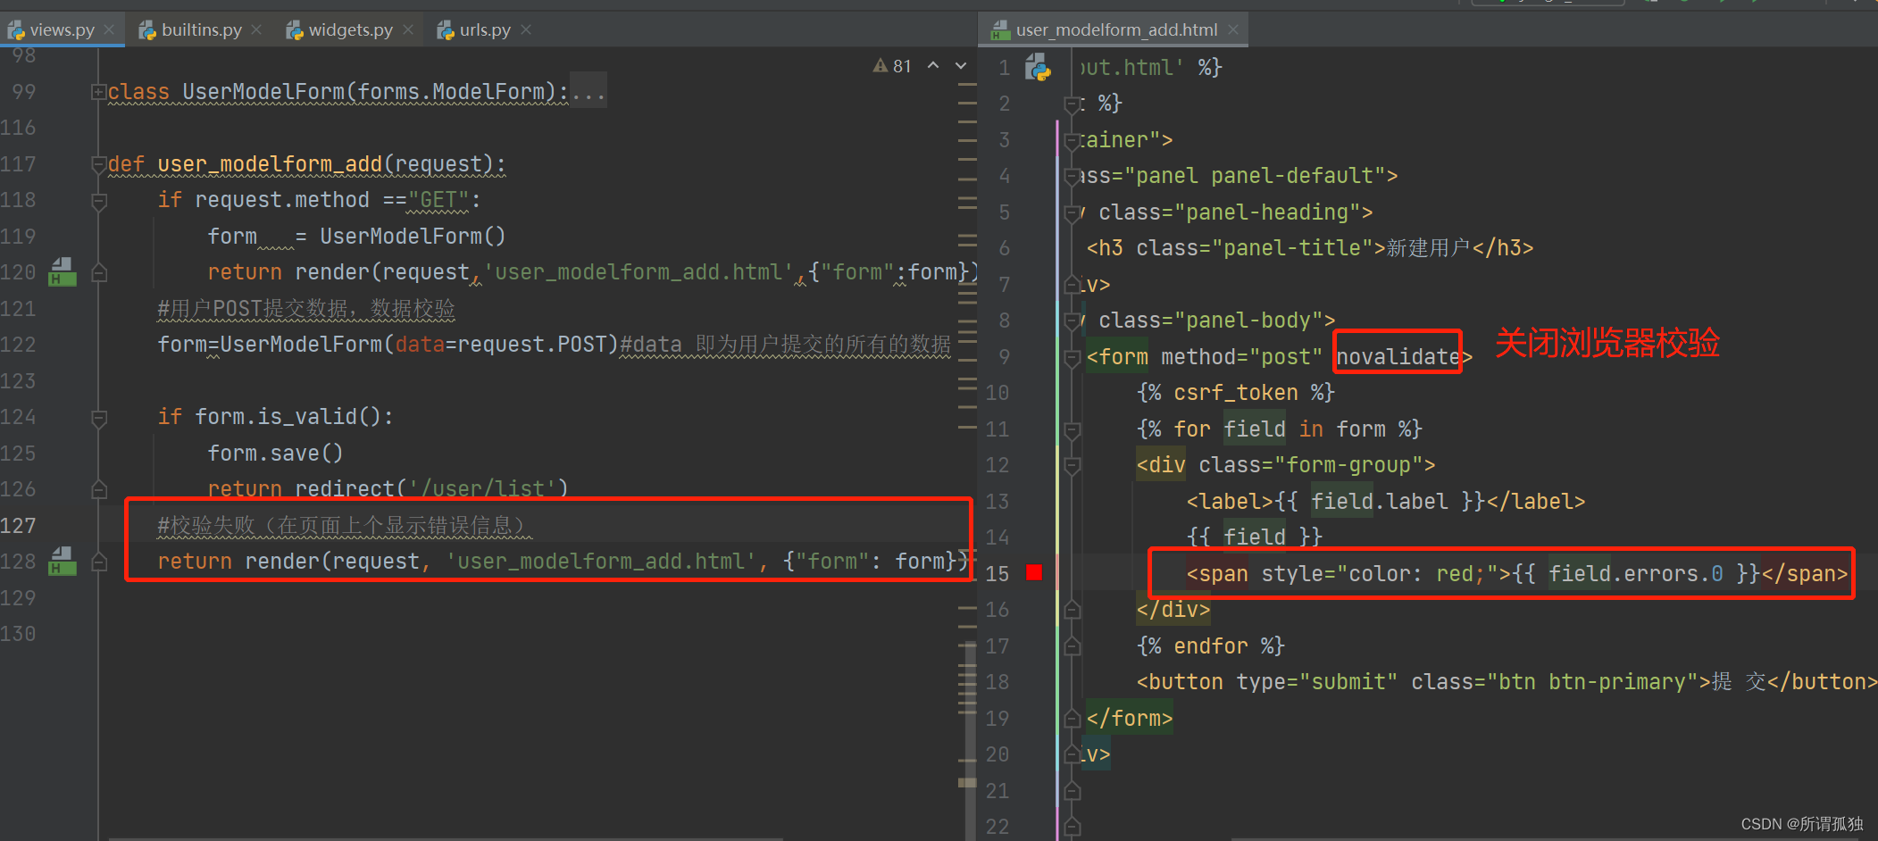Click comment #用户POST提交数据 on line 121

[x=306, y=308]
